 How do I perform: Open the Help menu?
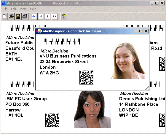click(x=33, y=9)
